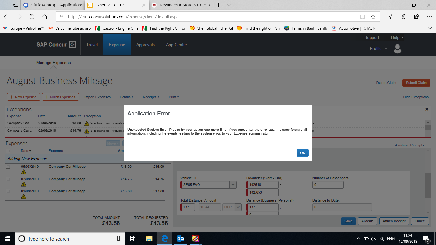Click the user profile avatar icon
The width and height of the screenshot is (436, 245).
[397, 48]
